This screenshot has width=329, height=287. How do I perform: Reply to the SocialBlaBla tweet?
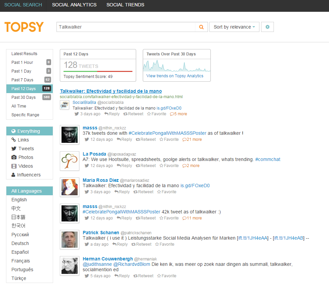click(112, 114)
